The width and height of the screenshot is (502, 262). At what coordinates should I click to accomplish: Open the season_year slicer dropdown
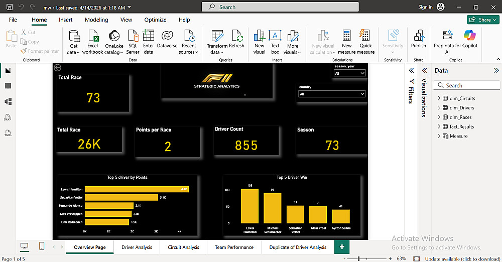click(349, 73)
